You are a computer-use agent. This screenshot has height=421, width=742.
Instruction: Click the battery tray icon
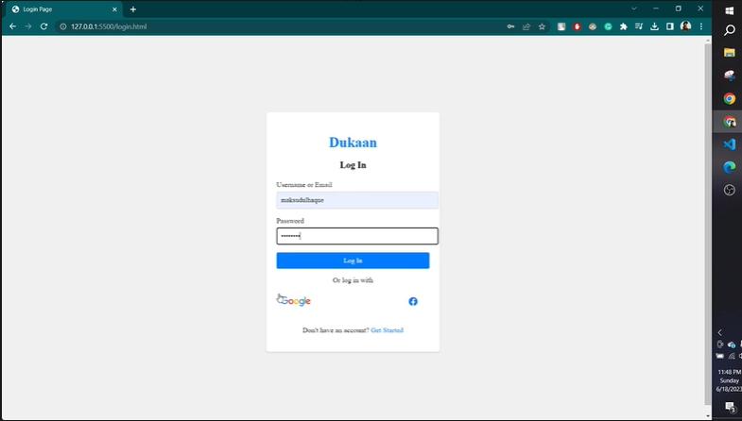(x=720, y=356)
